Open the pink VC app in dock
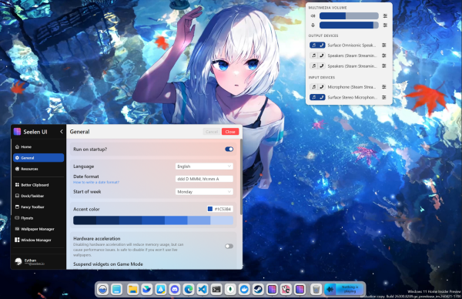 coord(286,290)
